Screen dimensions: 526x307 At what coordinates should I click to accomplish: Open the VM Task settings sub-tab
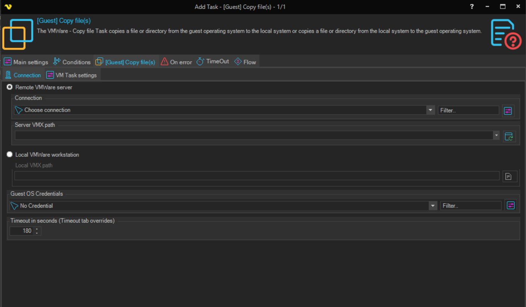coord(71,75)
